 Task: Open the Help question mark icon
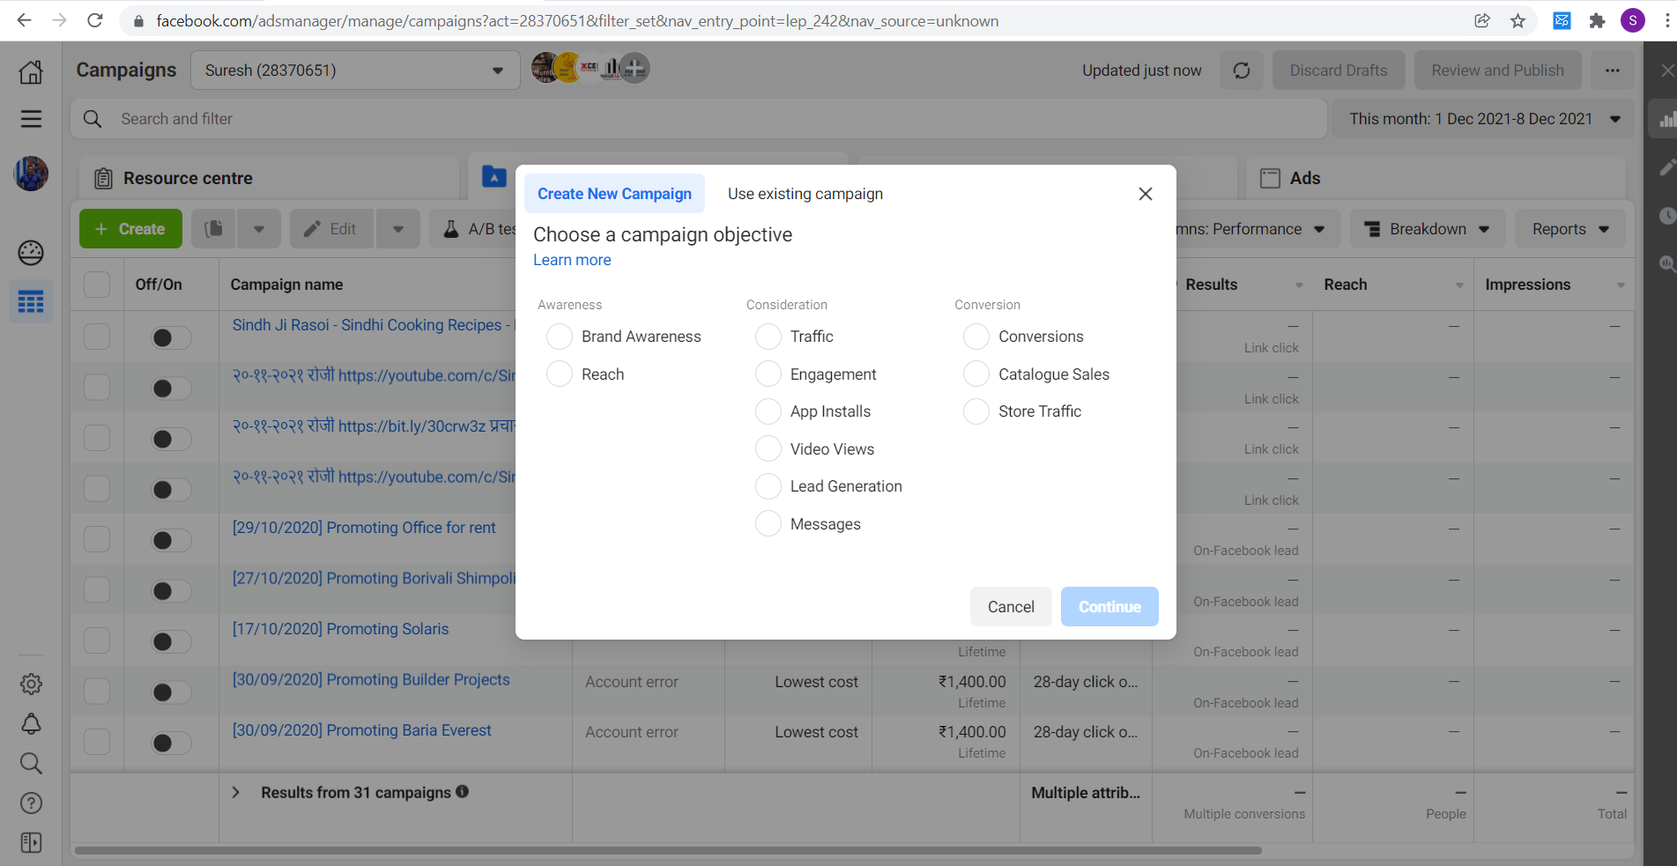point(31,803)
